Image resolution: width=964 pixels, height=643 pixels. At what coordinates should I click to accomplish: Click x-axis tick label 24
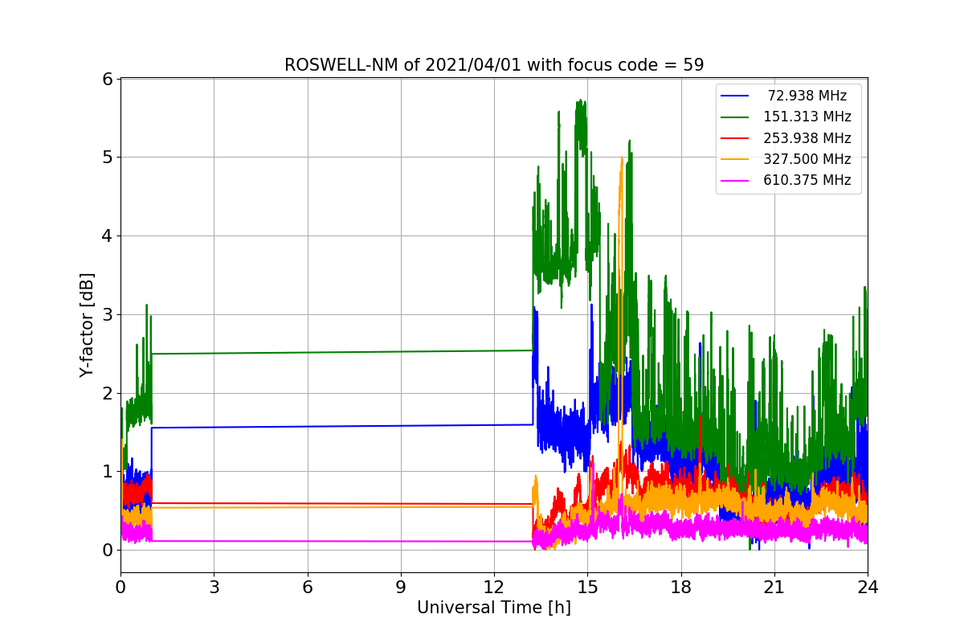[868, 588]
